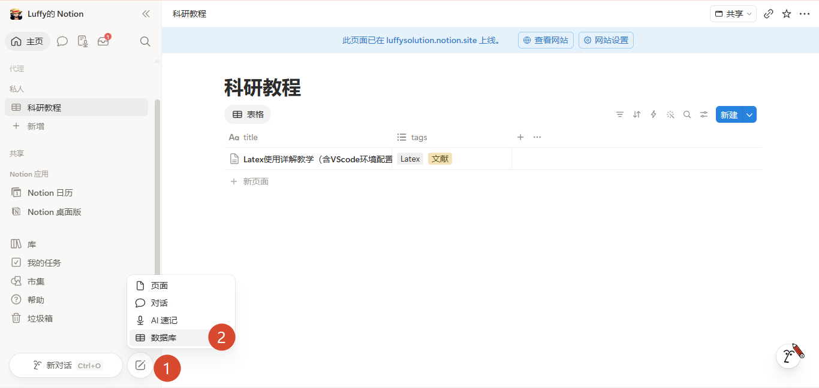
Task: Select the 表格 view tab
Action: pos(248,114)
